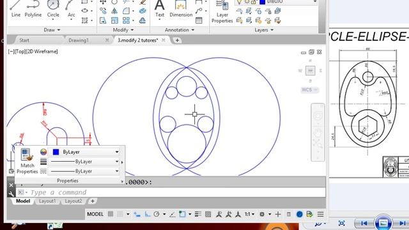Select the Dimension tool
The height and width of the screenshot is (230, 409).
click(x=181, y=9)
